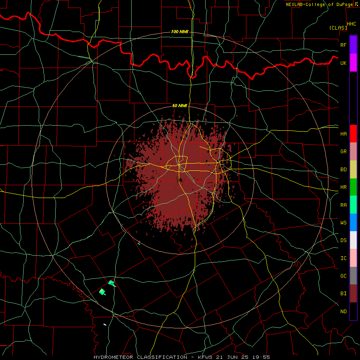Click the GC legend label
The width and height of the screenshot is (360, 360).
(343, 276)
